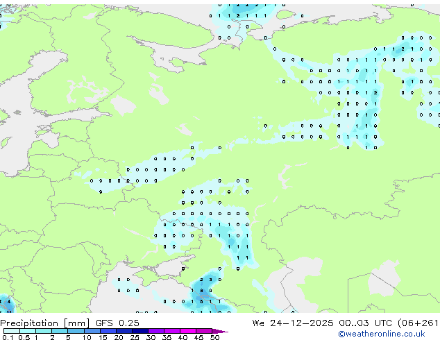Click the '45' legend scale label
440x340 pixels.
[x=198, y=337]
